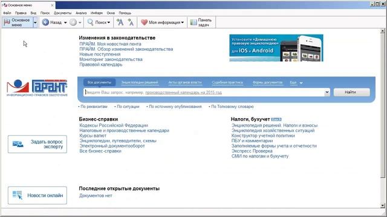This screenshot has width=387, height=217.
Task: Open the Окна menu
Action: click(x=111, y=13)
